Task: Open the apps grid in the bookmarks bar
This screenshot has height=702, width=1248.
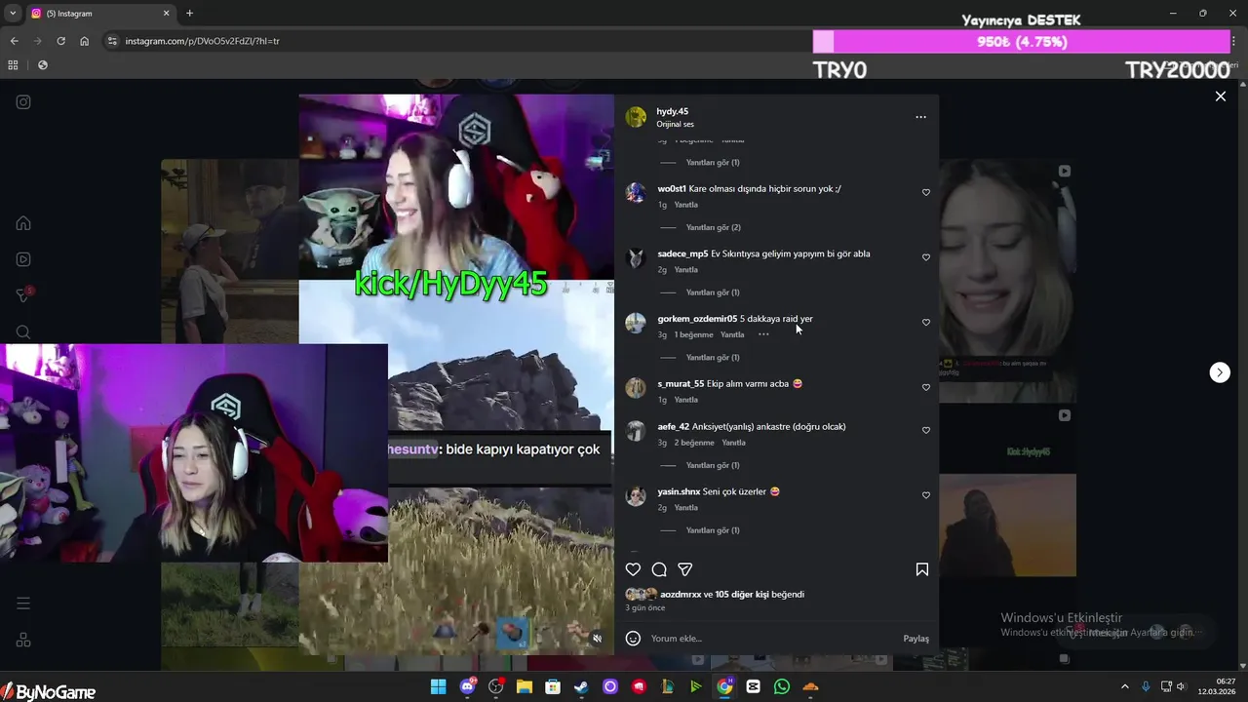Action: point(13,65)
